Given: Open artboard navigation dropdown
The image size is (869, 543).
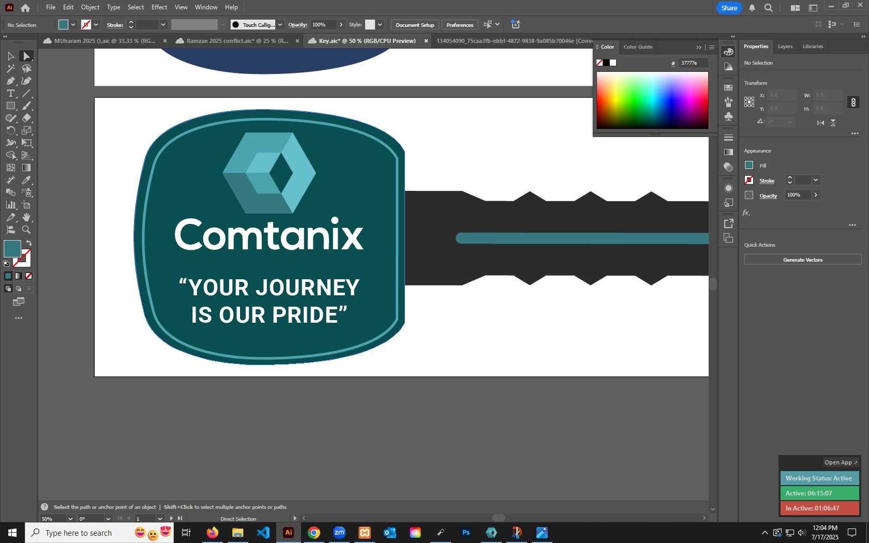Looking at the screenshot, I should tap(159, 519).
